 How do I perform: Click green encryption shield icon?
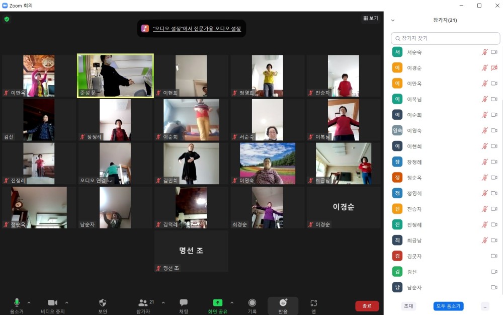(x=7, y=19)
